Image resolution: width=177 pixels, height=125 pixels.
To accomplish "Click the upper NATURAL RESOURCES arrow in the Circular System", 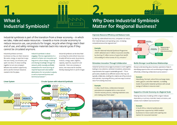I will point(47,98).
